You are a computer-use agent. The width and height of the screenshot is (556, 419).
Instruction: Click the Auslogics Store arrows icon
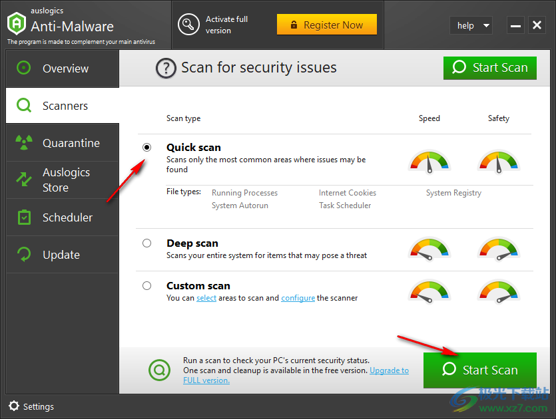click(x=24, y=179)
